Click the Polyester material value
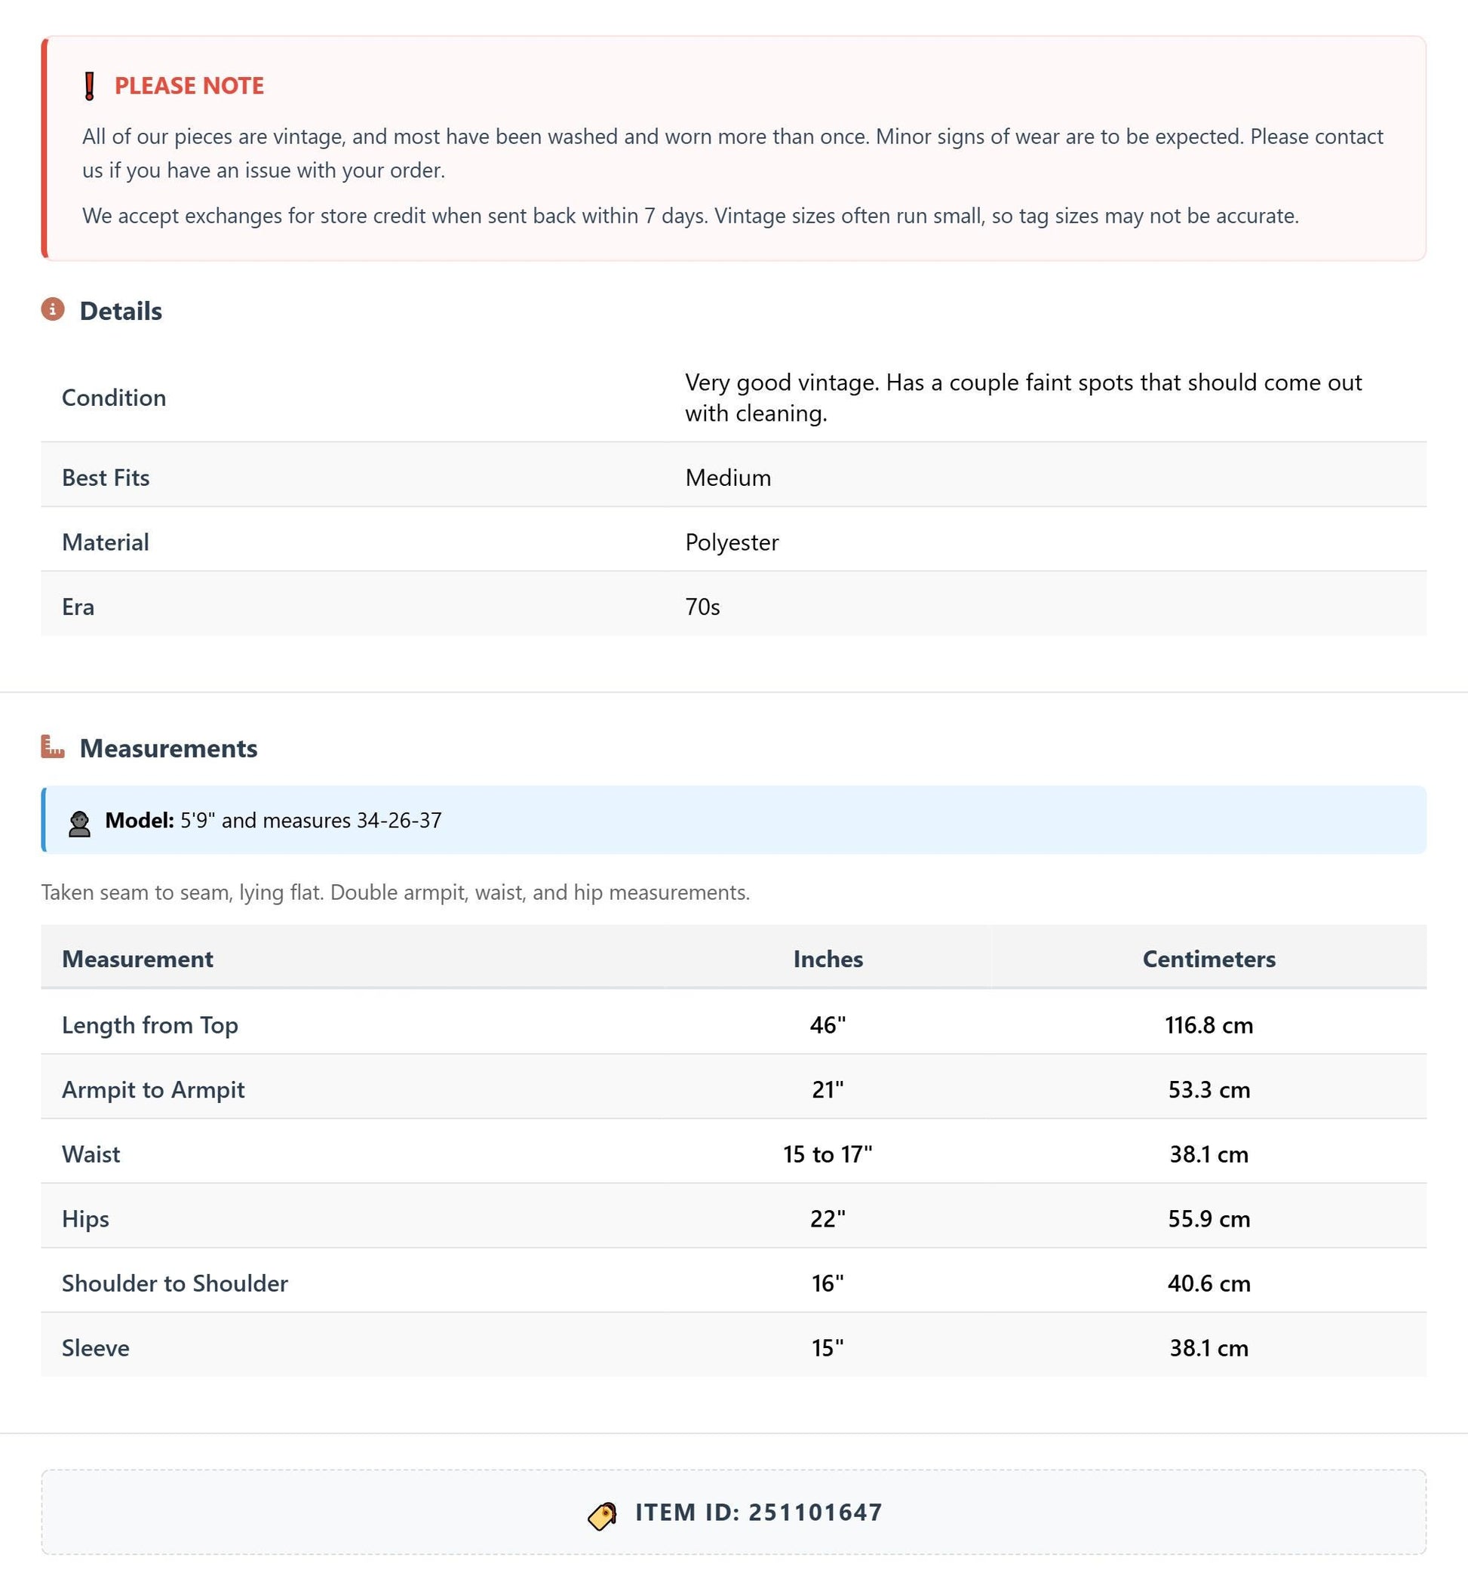Image resolution: width=1468 pixels, height=1591 pixels. tap(732, 542)
